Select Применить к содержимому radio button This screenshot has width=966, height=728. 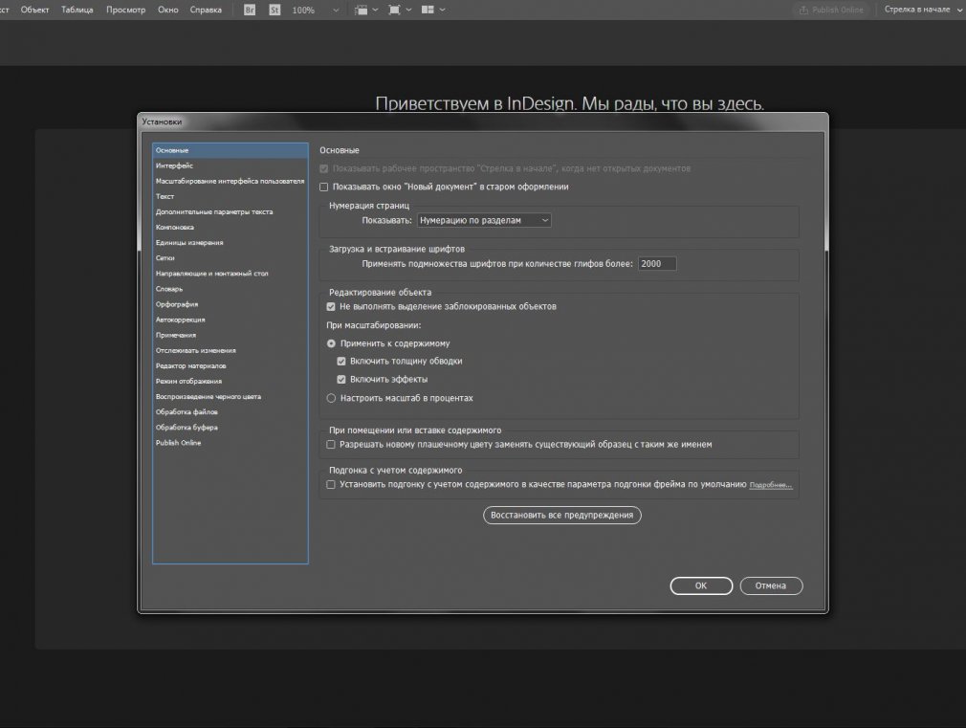tap(331, 343)
